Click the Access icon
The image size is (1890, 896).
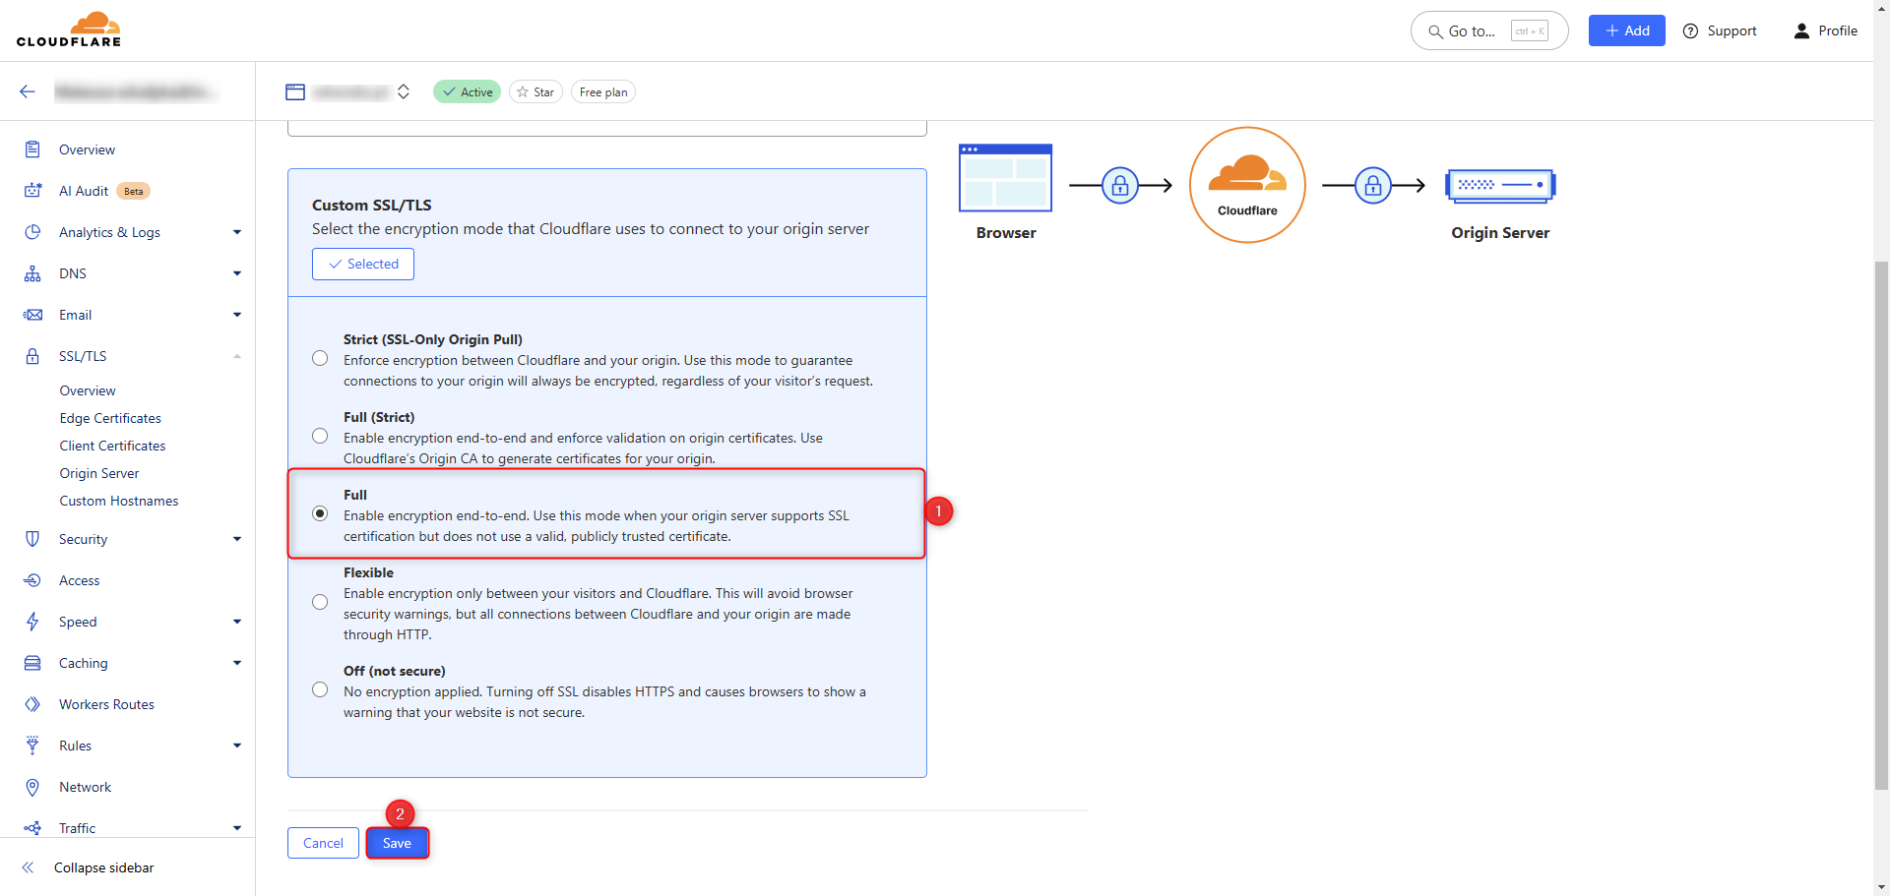coord(32,580)
